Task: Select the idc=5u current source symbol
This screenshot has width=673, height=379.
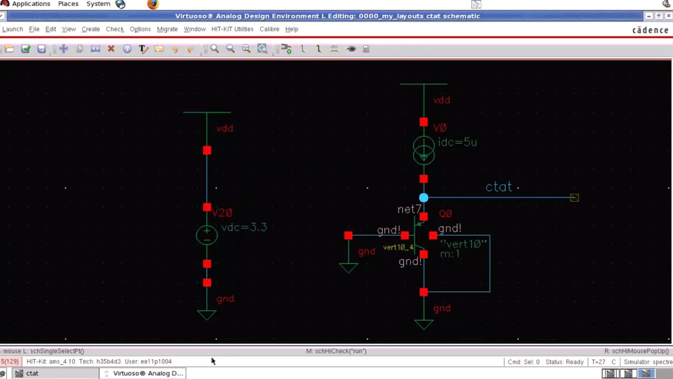Action: 424,151
